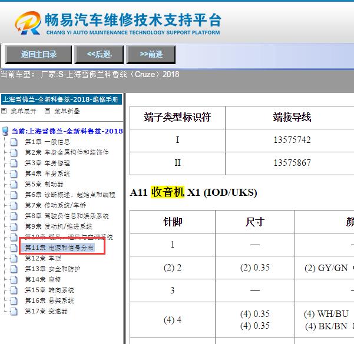Viewport: 354px width, 344px height.
Task: Click page icon beside 第12章
Action: 14,259
